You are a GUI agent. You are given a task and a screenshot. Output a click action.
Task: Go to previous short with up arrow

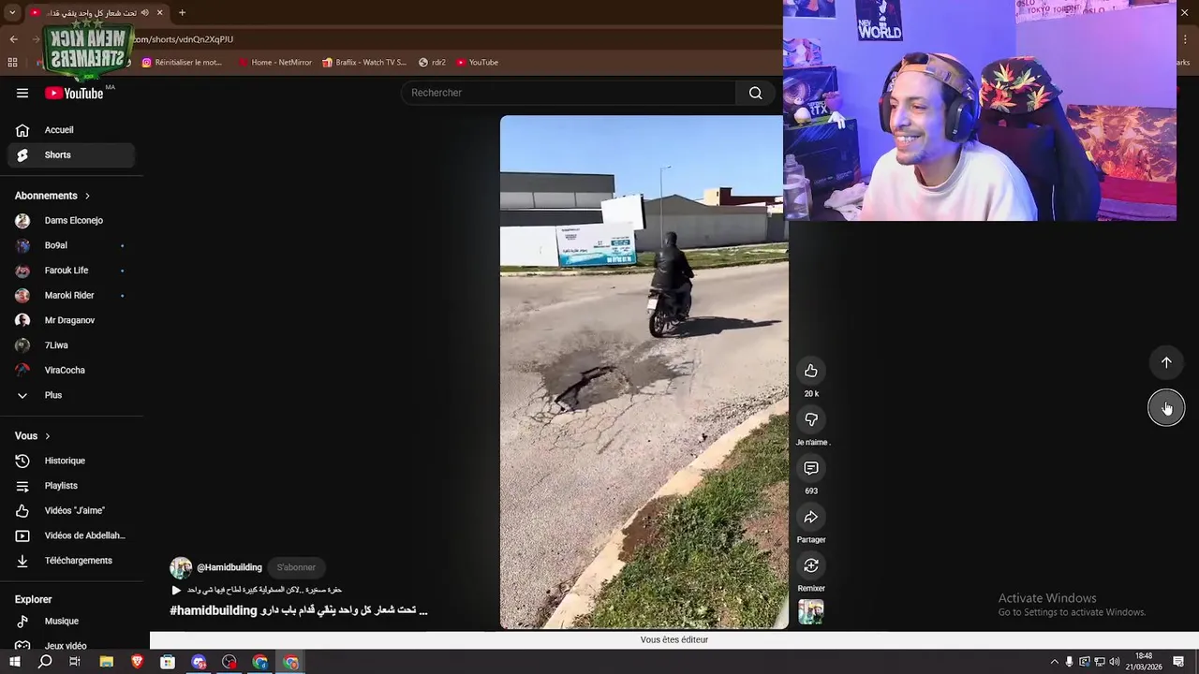coord(1166,362)
